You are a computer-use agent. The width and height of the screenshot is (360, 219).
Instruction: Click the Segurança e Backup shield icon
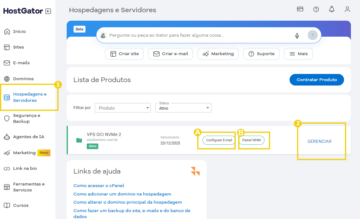tap(6, 118)
